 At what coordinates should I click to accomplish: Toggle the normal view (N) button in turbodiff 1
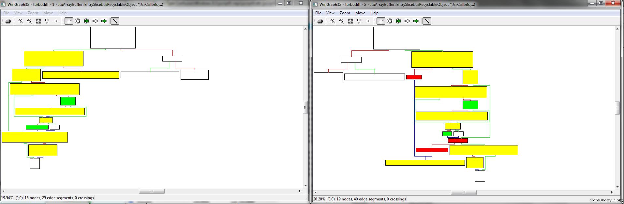point(69,21)
